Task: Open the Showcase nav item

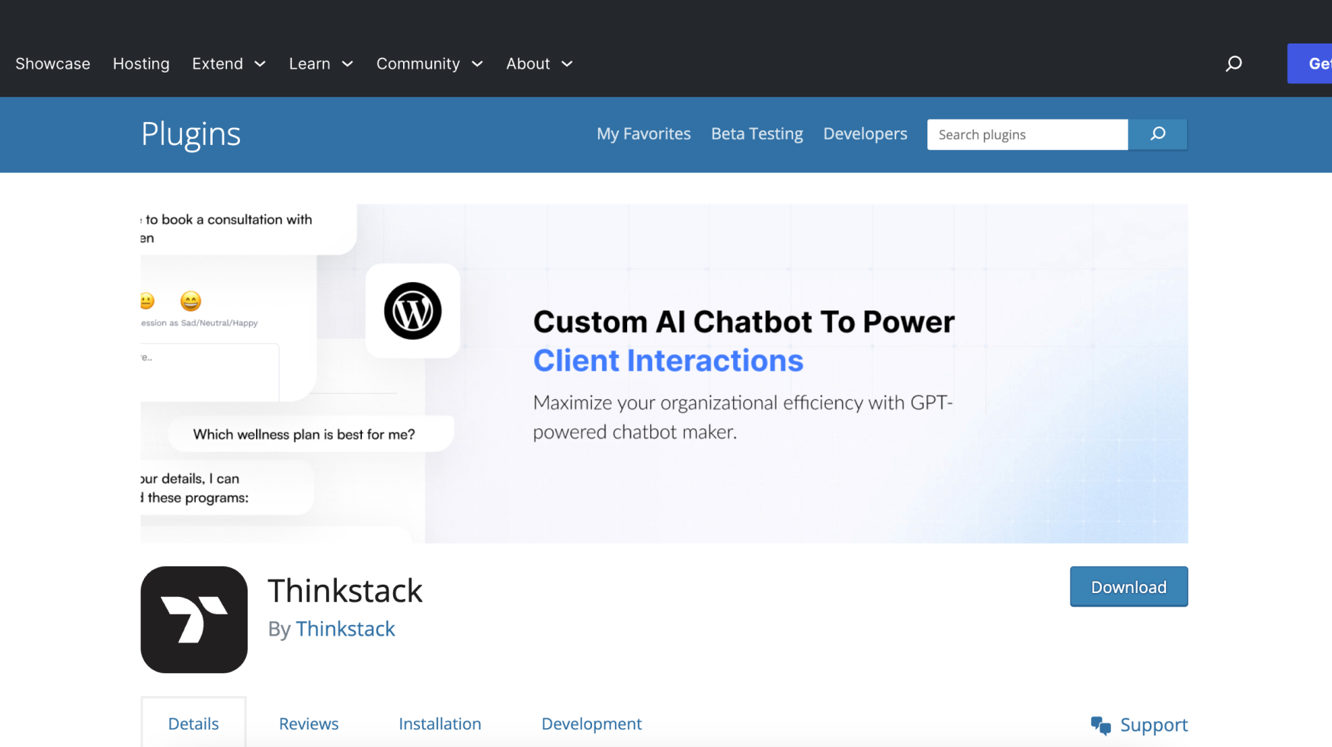Action: [x=53, y=63]
